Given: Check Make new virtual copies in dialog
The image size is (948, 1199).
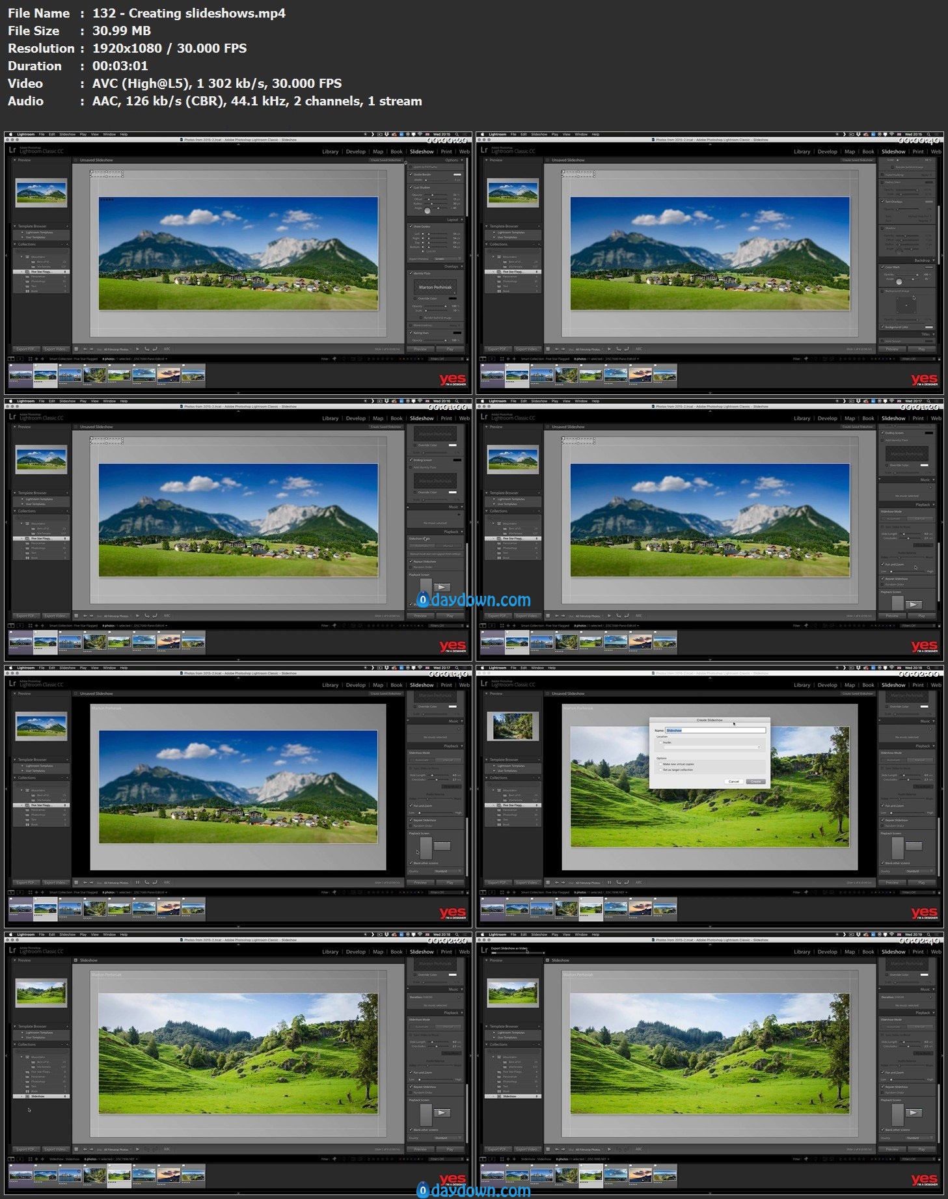Looking at the screenshot, I should coord(660,764).
